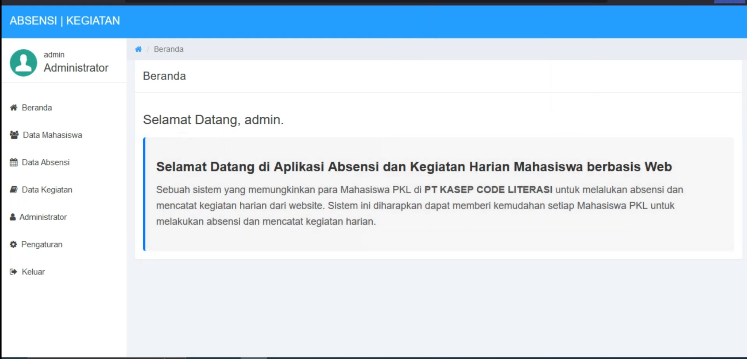Screen dimensions: 747x359
Task: Click the bold PT KASEP CODE LITERASI text
Action: tap(488, 190)
